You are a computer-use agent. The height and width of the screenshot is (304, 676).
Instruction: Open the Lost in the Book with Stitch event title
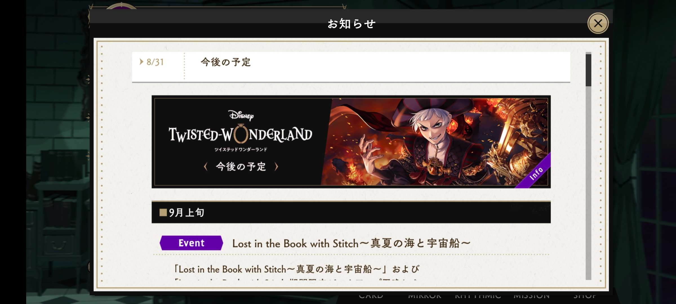[351, 243]
